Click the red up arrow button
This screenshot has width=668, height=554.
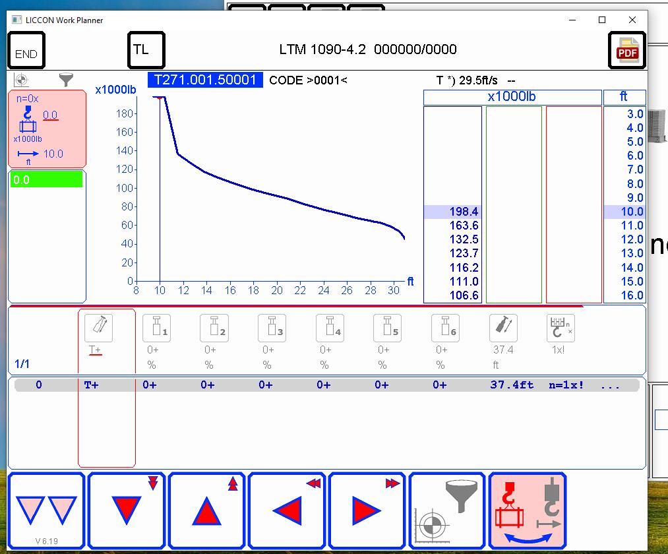coord(206,510)
